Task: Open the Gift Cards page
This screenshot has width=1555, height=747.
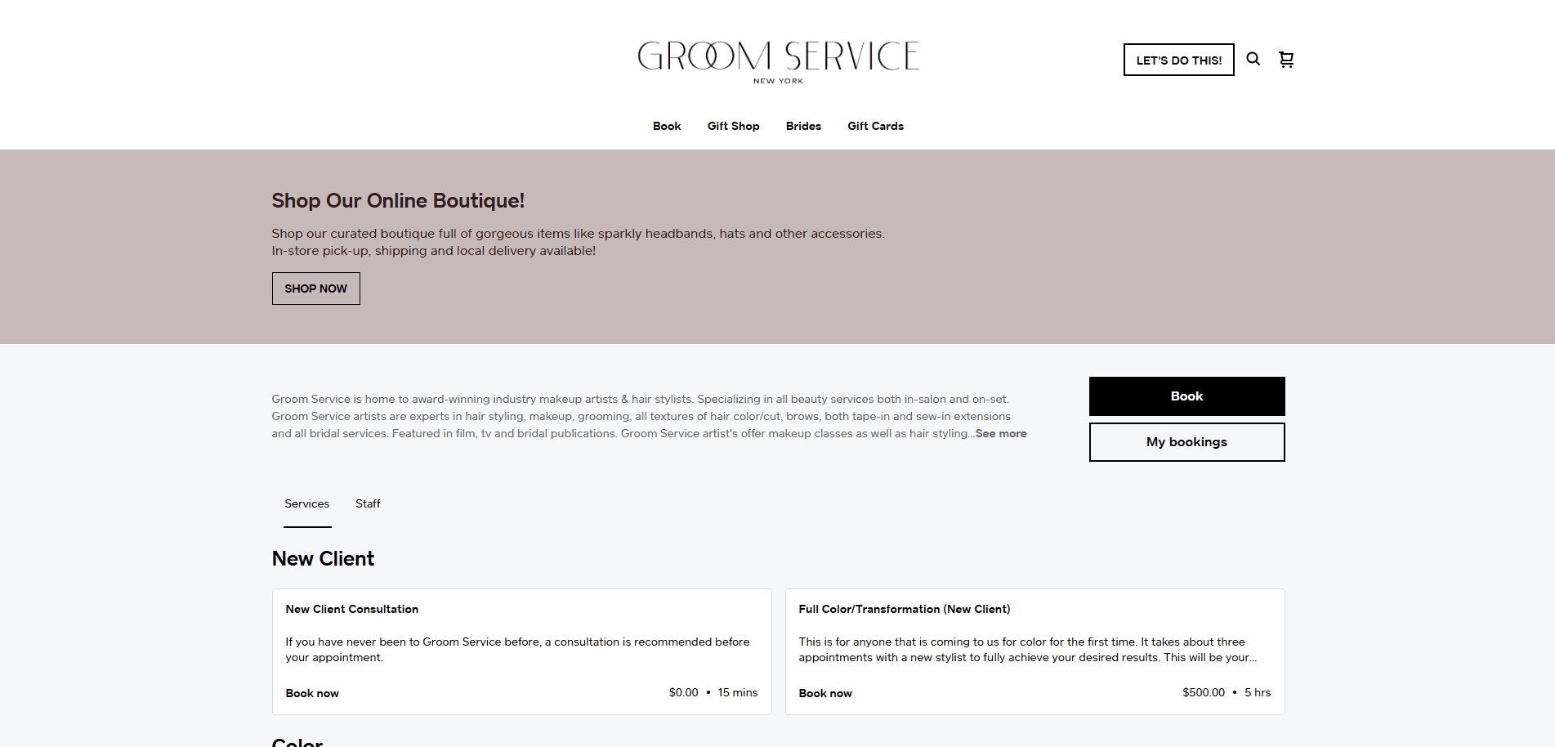Action: [x=875, y=126]
